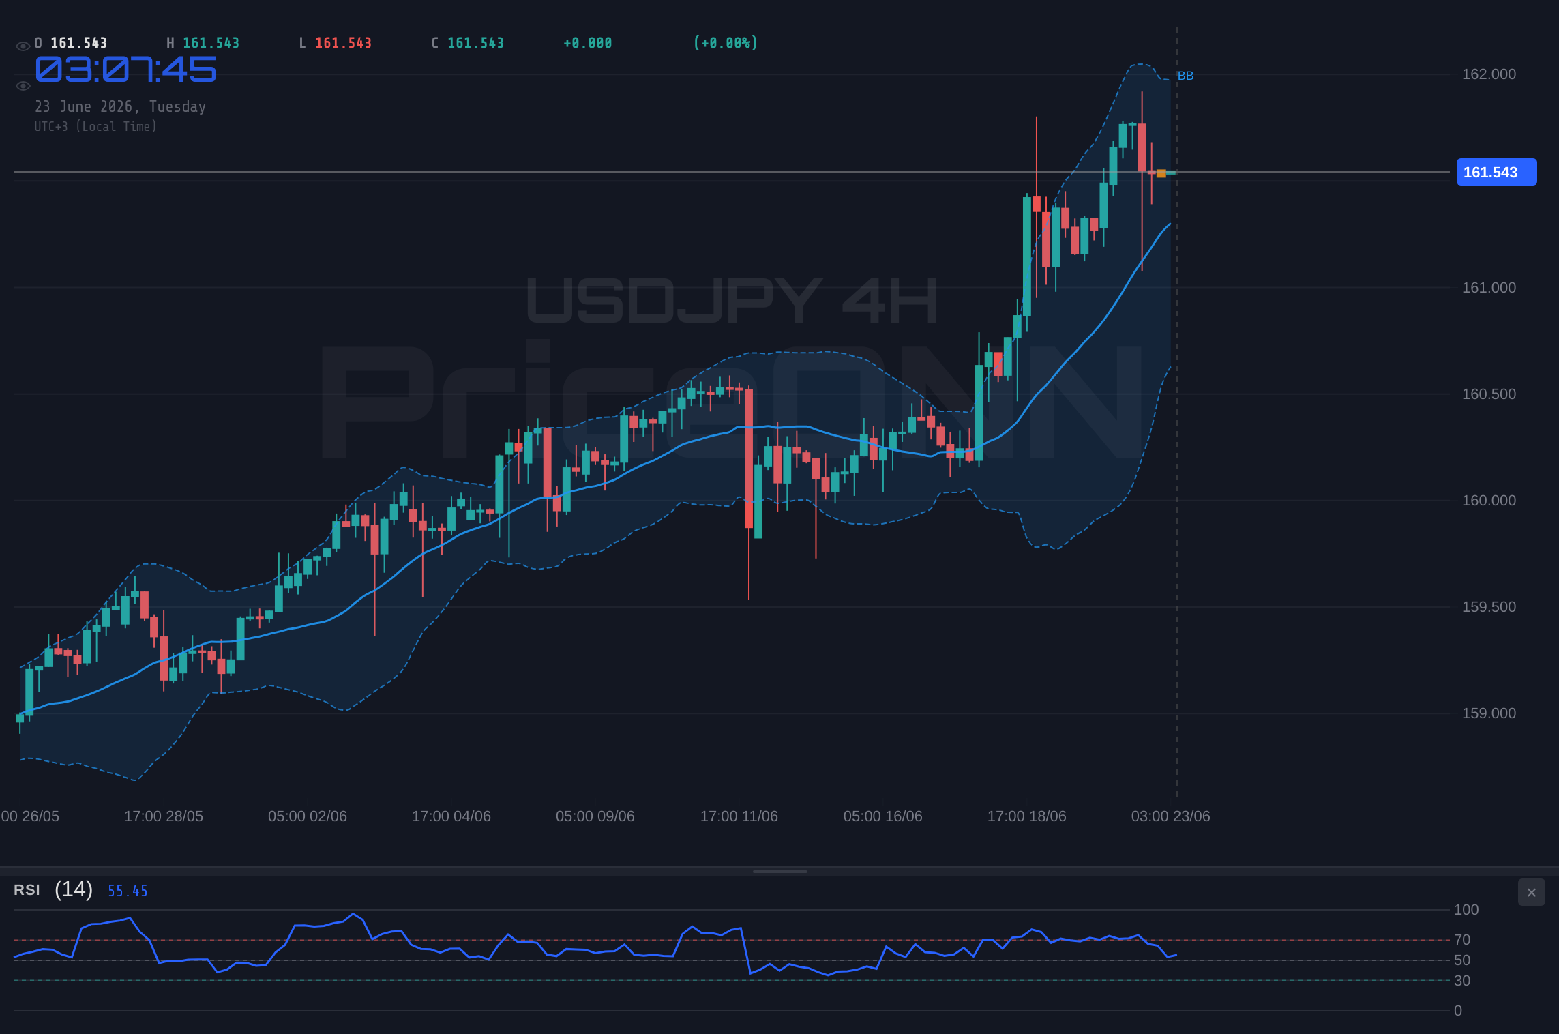Click the RSI 70 overbought level label
This screenshot has height=1034, width=1559.
point(1462,940)
